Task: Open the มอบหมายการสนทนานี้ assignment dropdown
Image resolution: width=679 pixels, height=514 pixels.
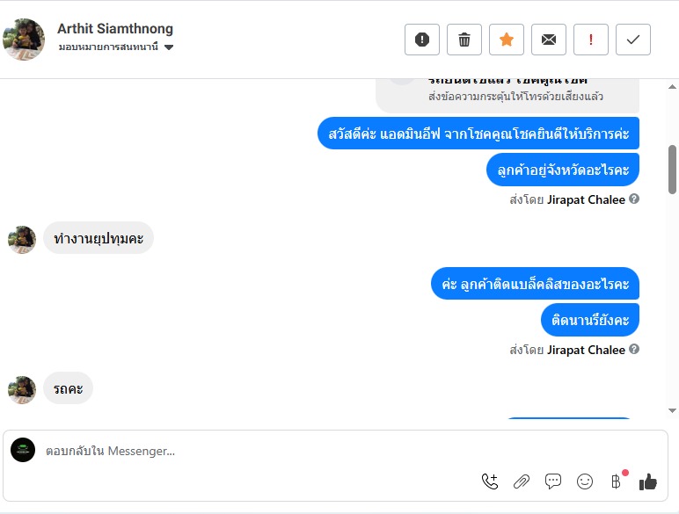Action: point(116,47)
